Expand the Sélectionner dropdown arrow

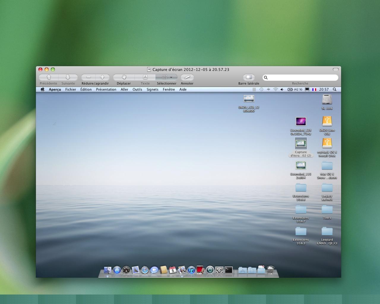[x=171, y=77]
